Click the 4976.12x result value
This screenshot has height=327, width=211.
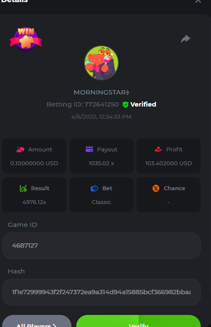click(x=34, y=202)
